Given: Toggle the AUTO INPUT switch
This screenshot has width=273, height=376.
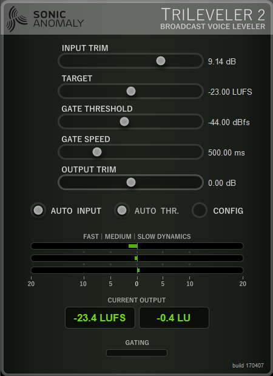Looking at the screenshot, I should pos(38,210).
